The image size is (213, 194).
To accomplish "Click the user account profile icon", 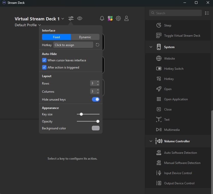I will click(126, 18).
